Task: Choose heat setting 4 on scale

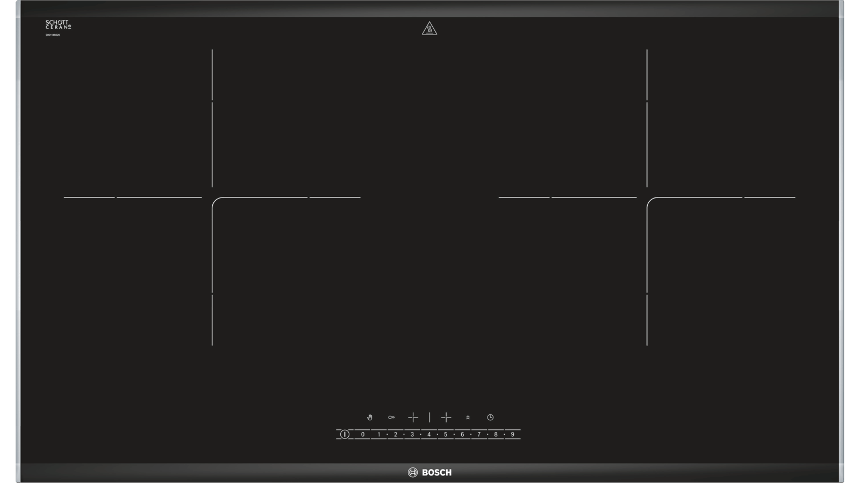Action: point(429,434)
